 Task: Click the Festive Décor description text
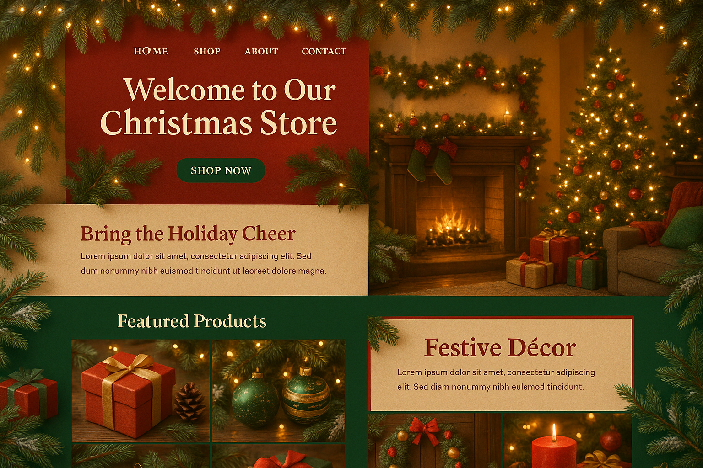coord(496,379)
